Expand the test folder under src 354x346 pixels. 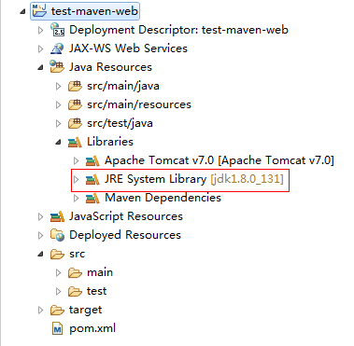[x=58, y=291]
